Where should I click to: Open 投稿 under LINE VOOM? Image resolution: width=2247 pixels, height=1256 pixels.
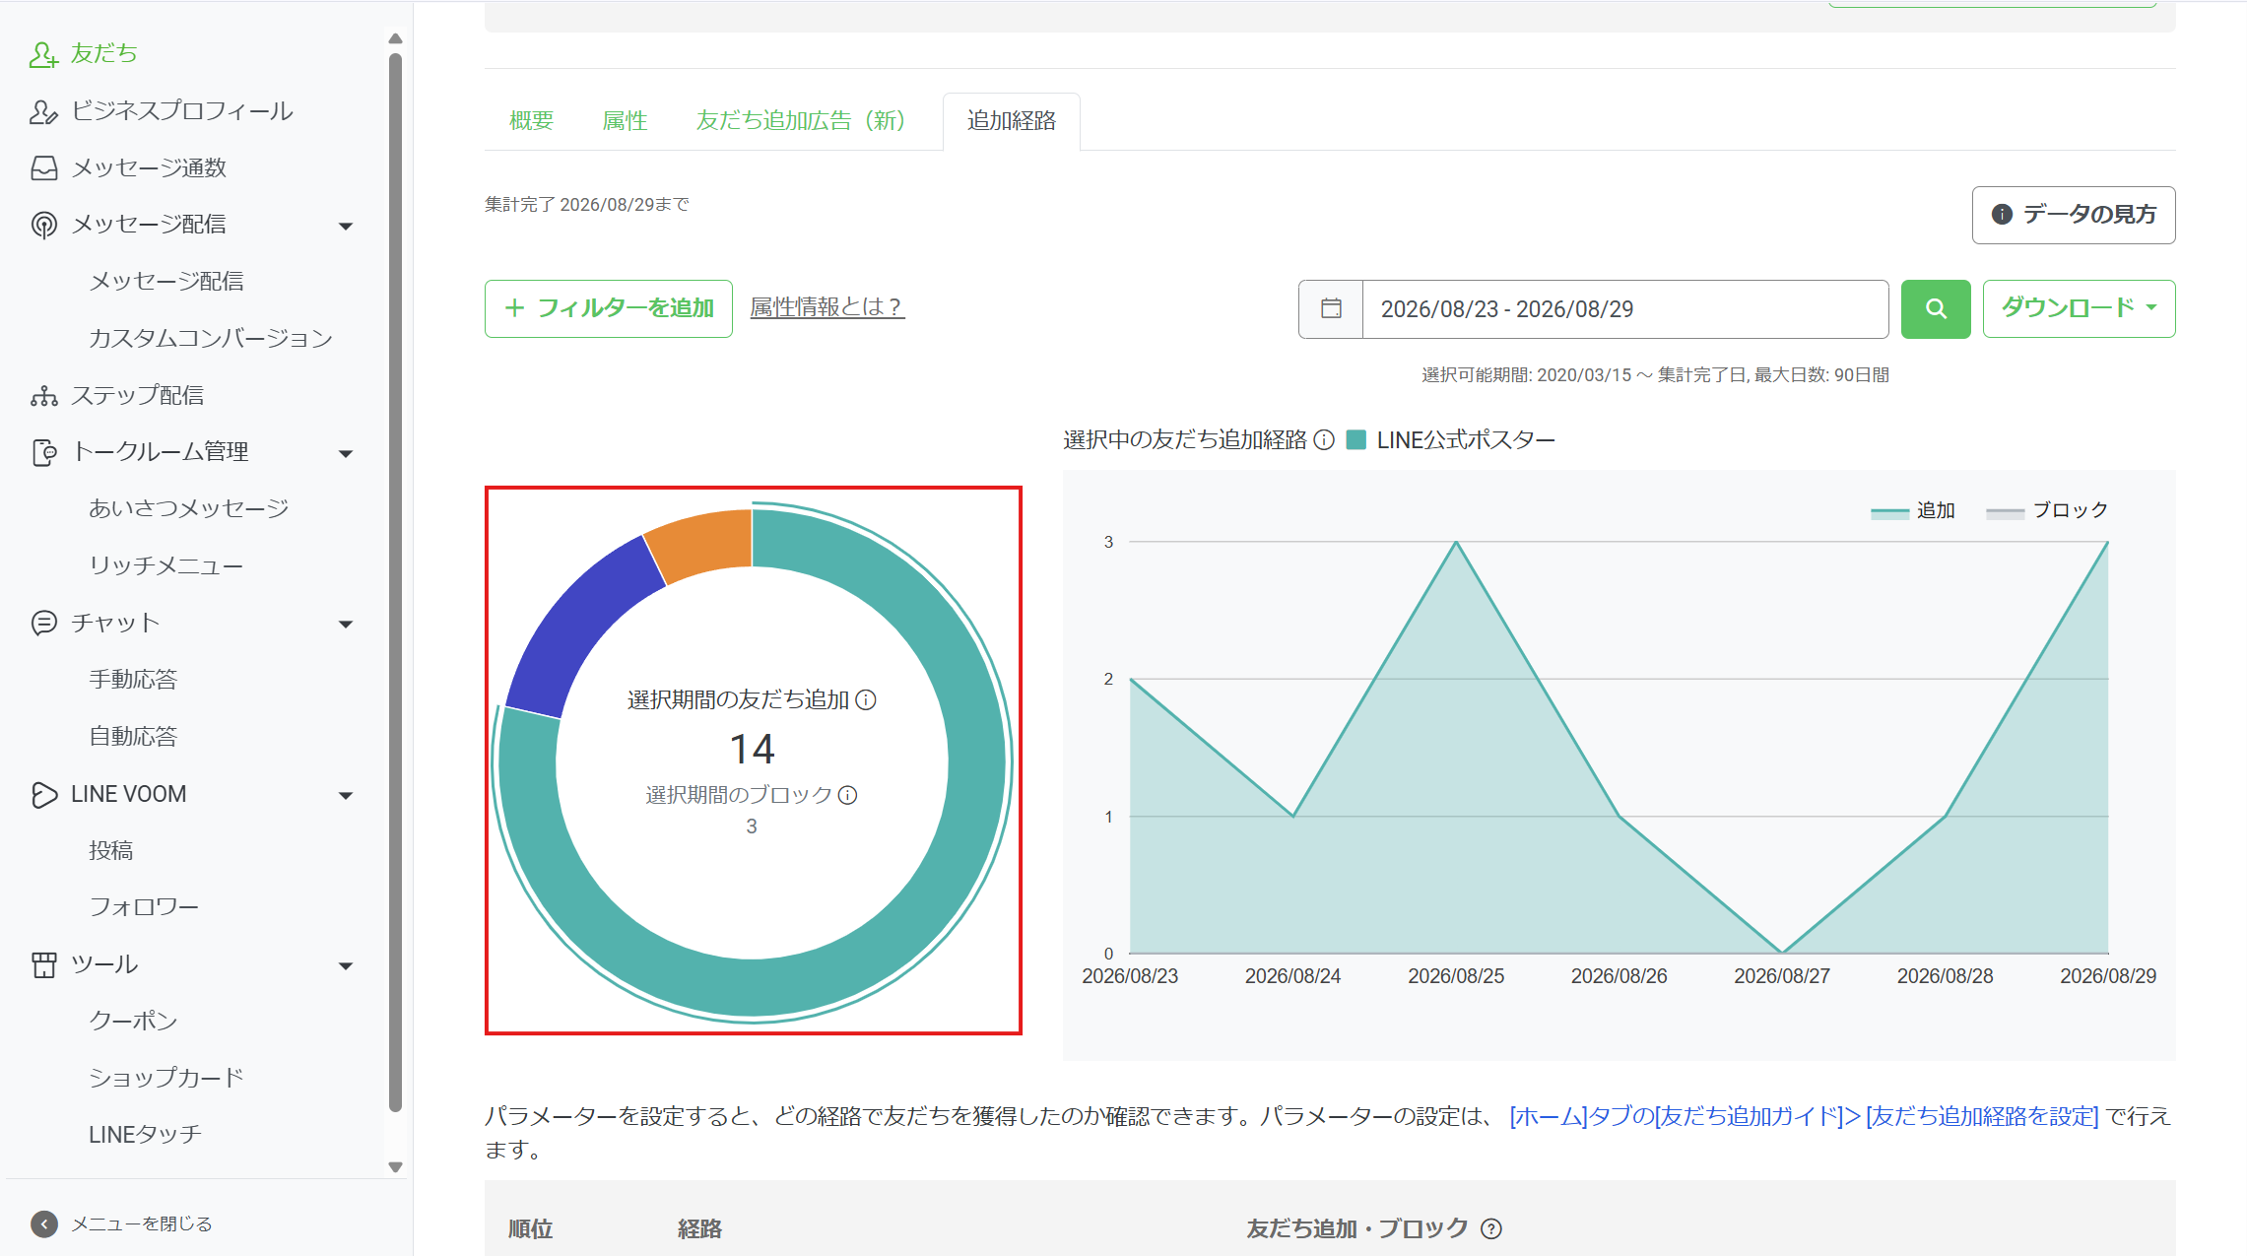click(110, 851)
